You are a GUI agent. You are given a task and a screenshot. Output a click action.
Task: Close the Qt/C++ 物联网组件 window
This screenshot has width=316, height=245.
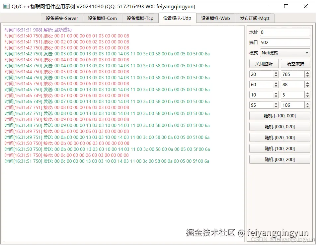pos(305,6)
